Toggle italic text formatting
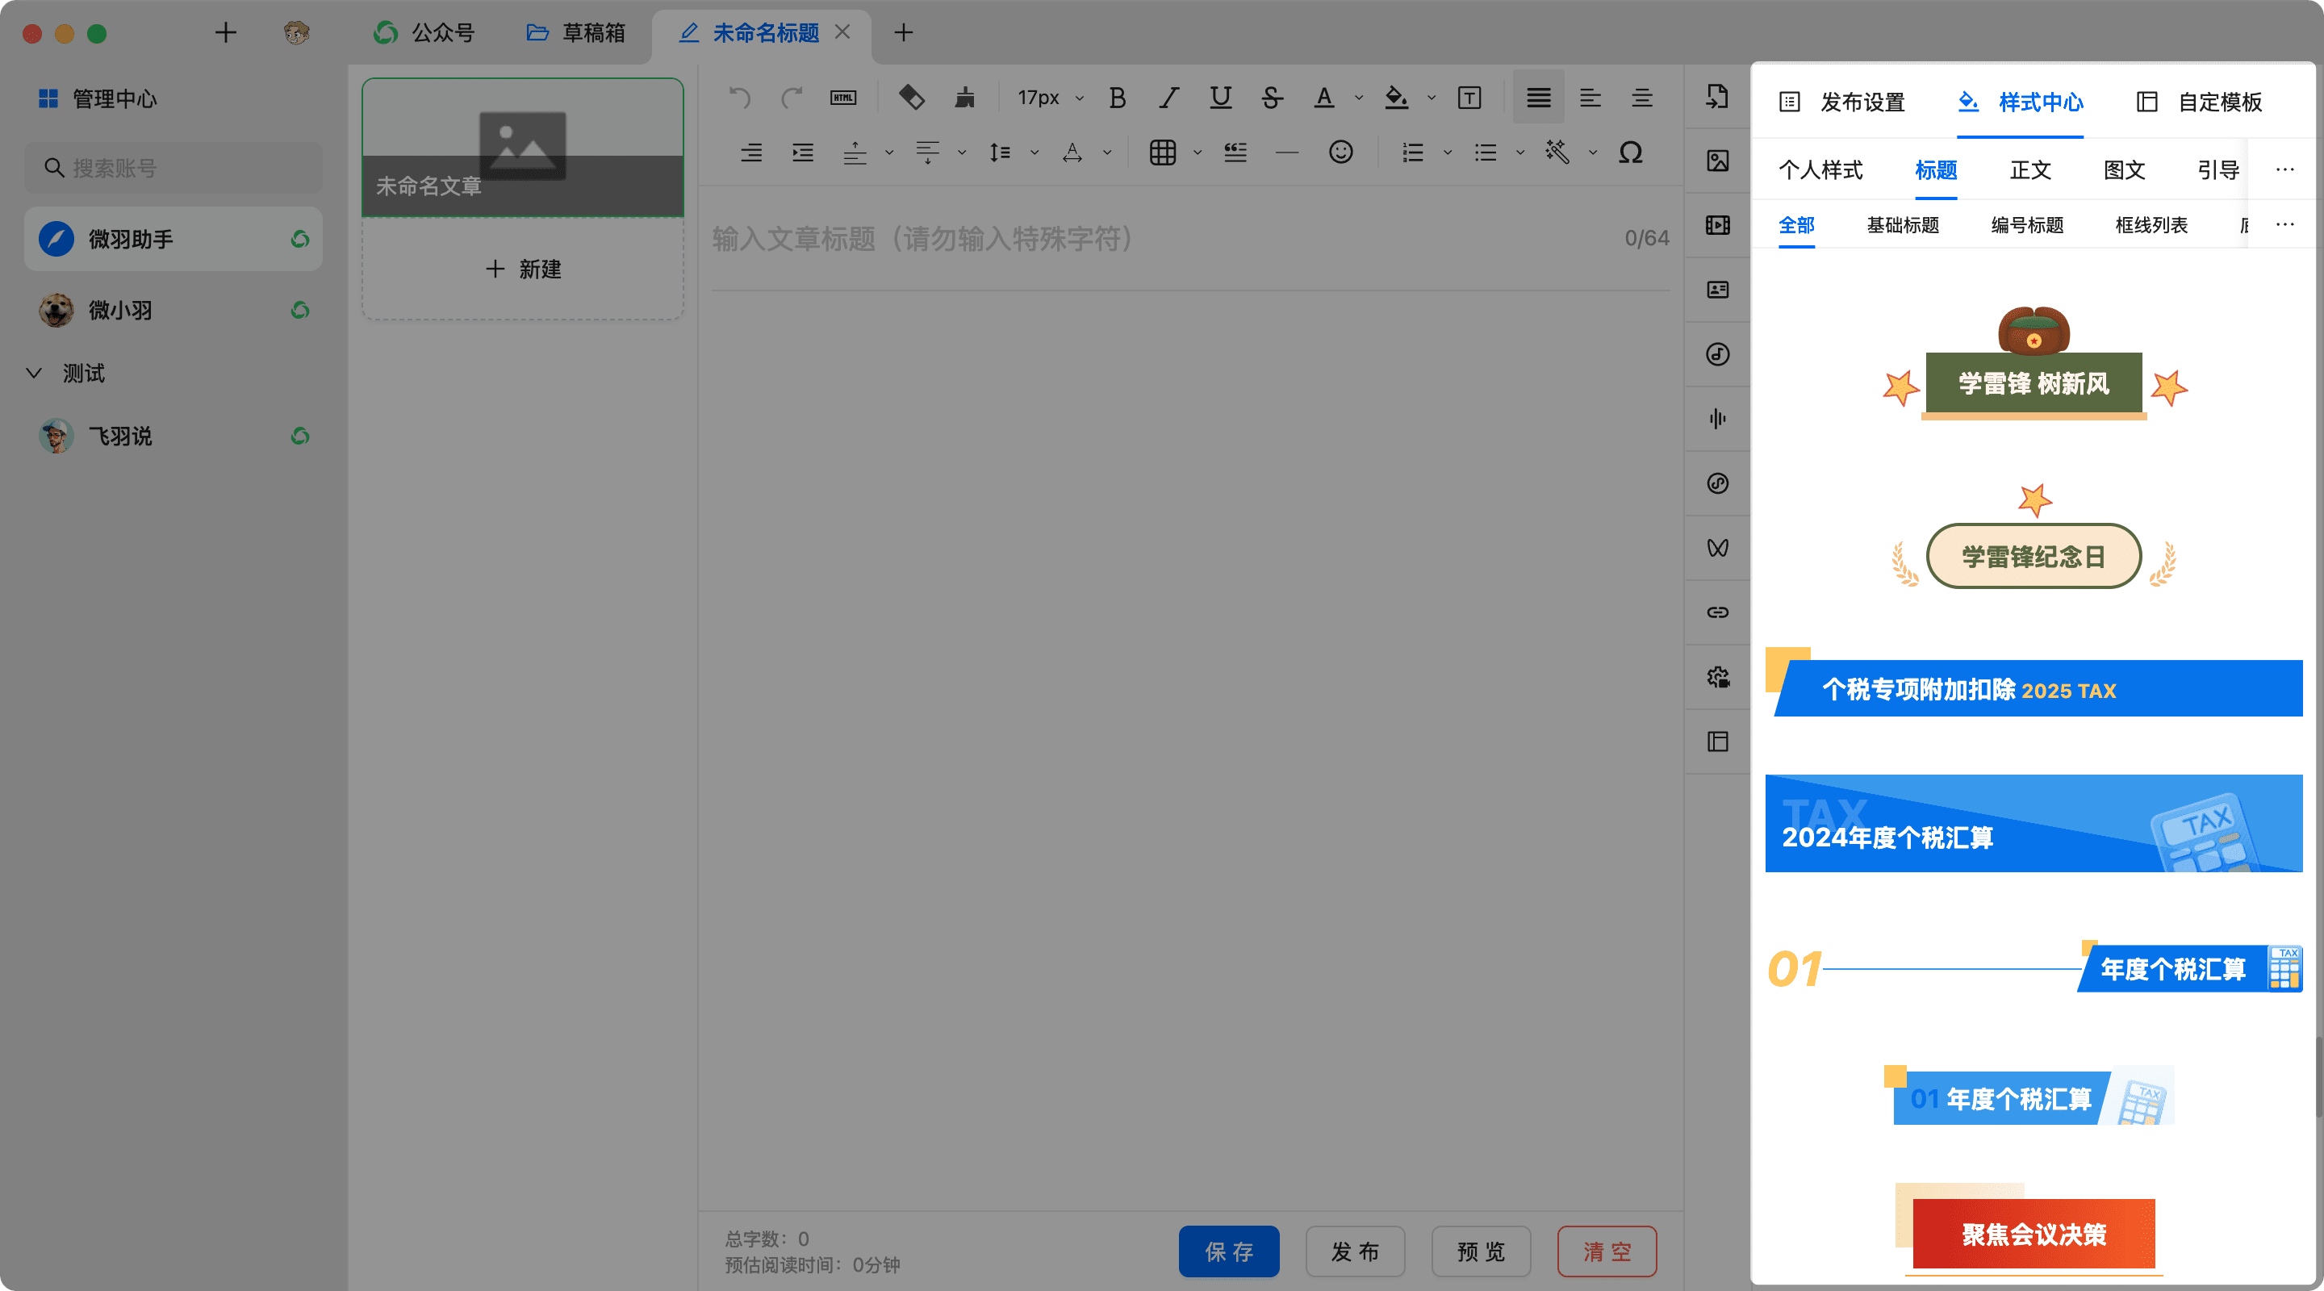 pyautogui.click(x=1169, y=98)
